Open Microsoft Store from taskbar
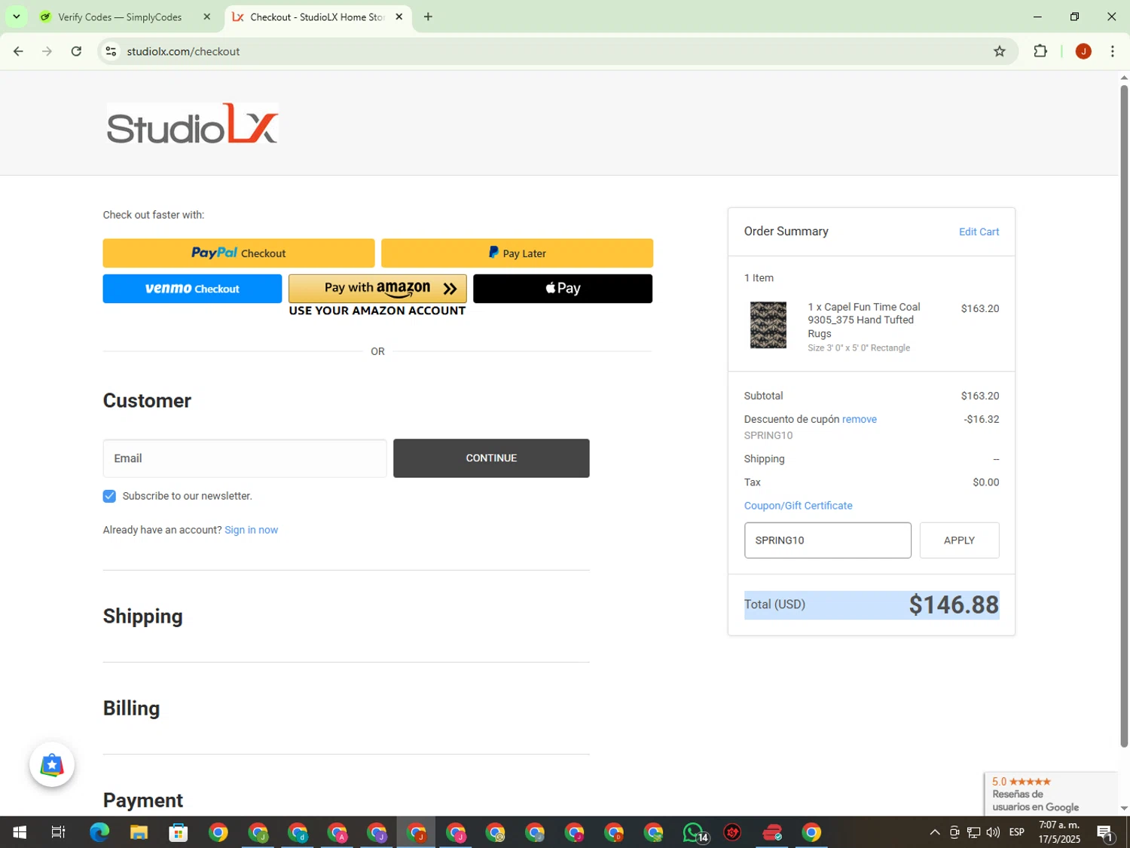1130x848 pixels. (x=179, y=832)
